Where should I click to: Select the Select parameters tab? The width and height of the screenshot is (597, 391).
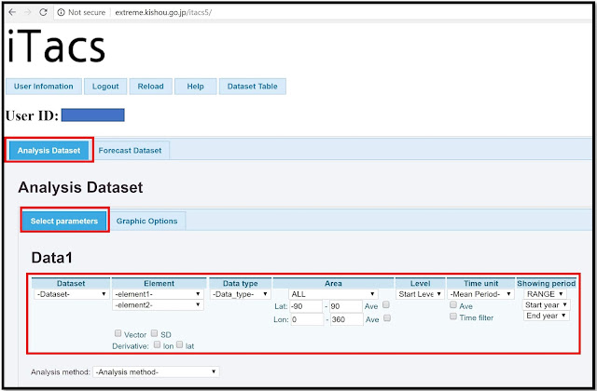coord(64,222)
